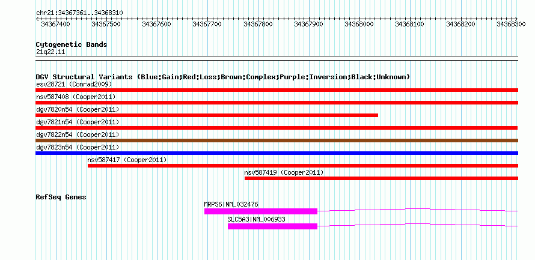Image resolution: width=535 pixels, height=260 pixels.
Task: Open the nsv587408 (Cooper2011) label
Action: (x=76, y=97)
